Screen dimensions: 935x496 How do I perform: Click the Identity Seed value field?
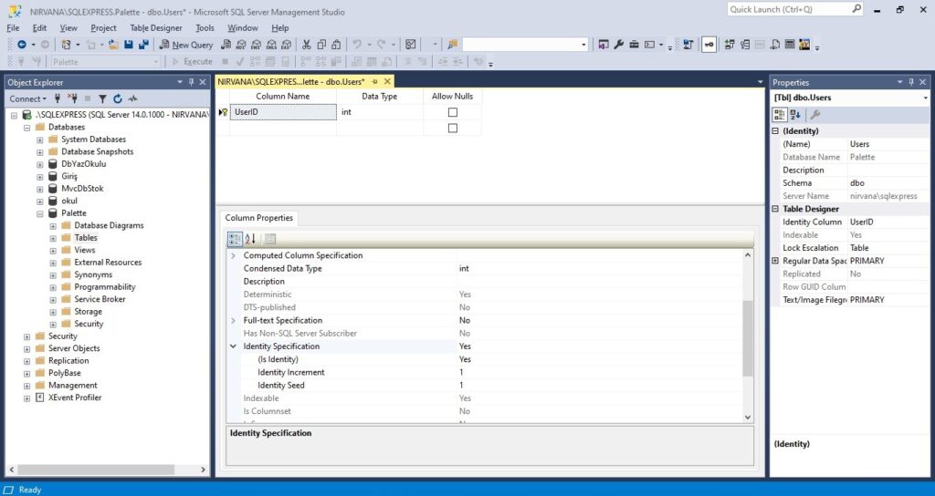click(599, 386)
